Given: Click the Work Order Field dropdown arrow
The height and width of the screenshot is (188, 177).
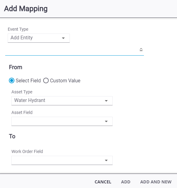Looking at the screenshot, I should point(106,160).
